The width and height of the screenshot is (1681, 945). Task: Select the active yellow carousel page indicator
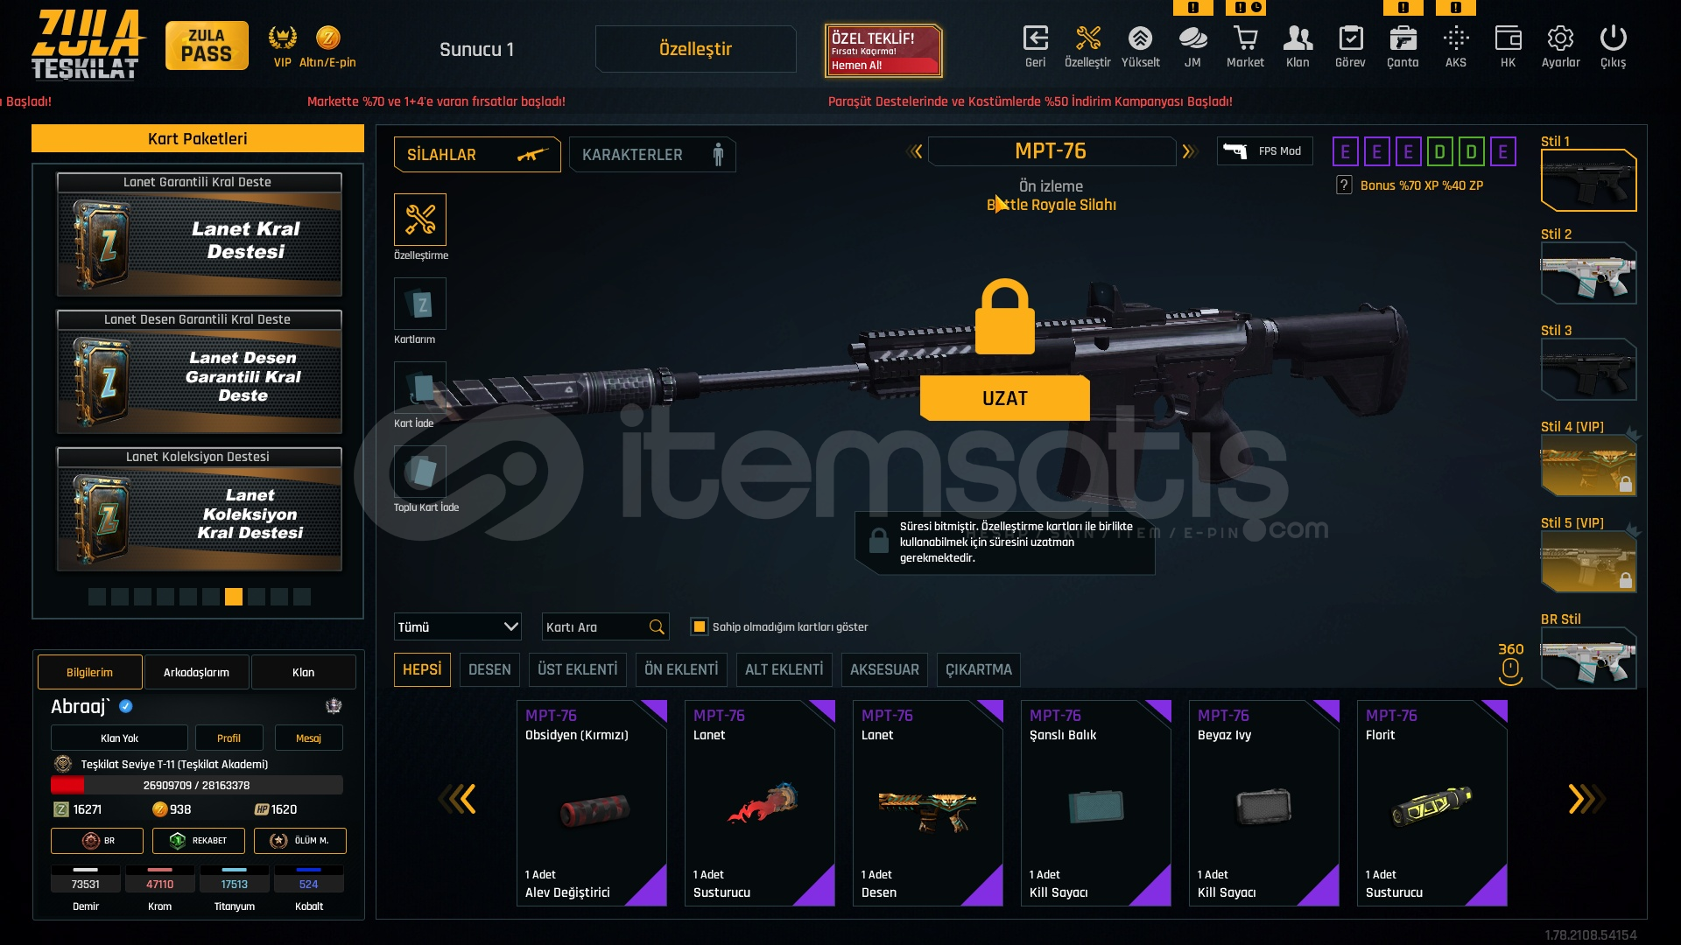pyautogui.click(x=233, y=597)
